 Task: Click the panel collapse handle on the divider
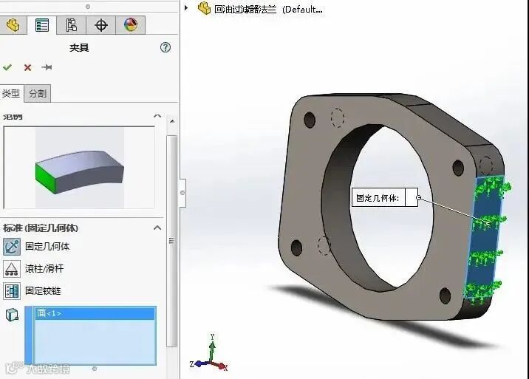point(182,193)
